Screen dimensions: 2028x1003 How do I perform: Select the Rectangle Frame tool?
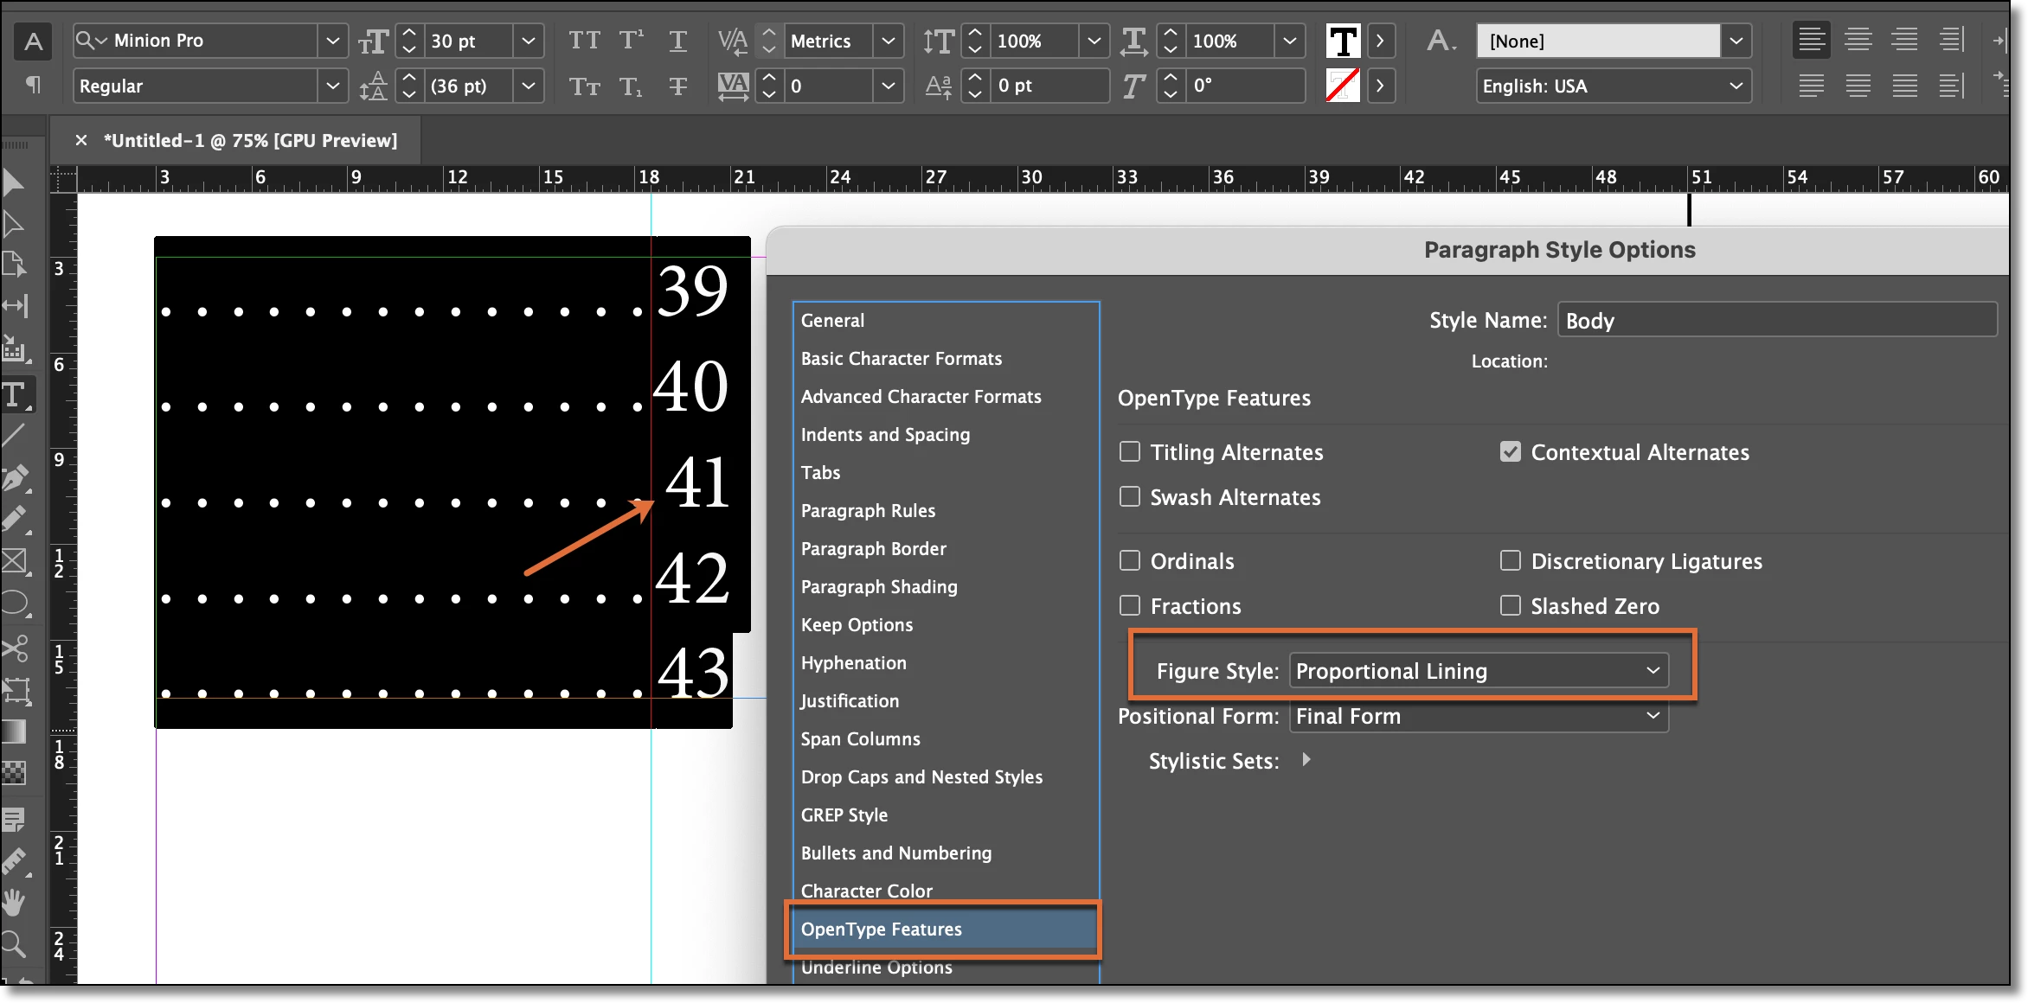(15, 562)
